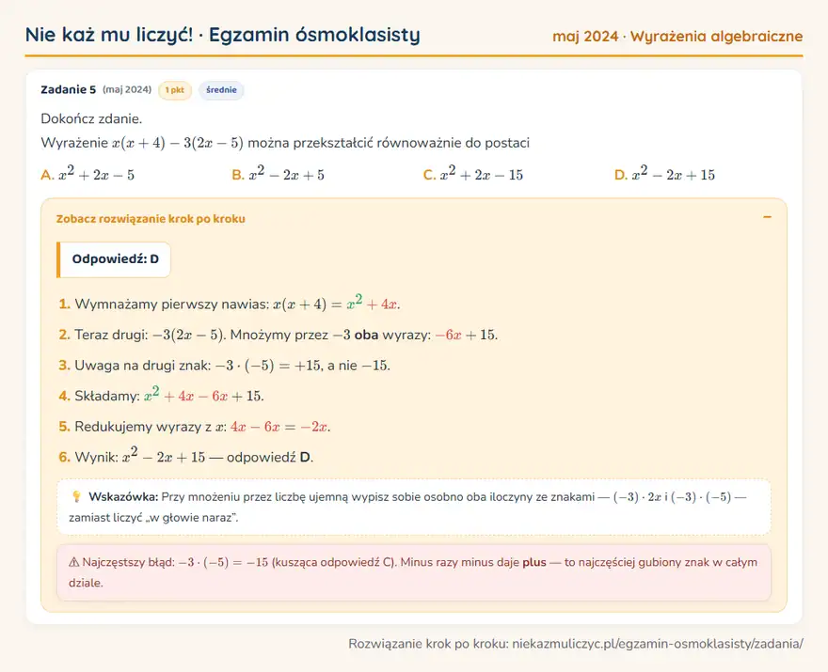The height and width of the screenshot is (672, 828).
Task: Click the '(maj 2024)' date label
Action: (127, 89)
